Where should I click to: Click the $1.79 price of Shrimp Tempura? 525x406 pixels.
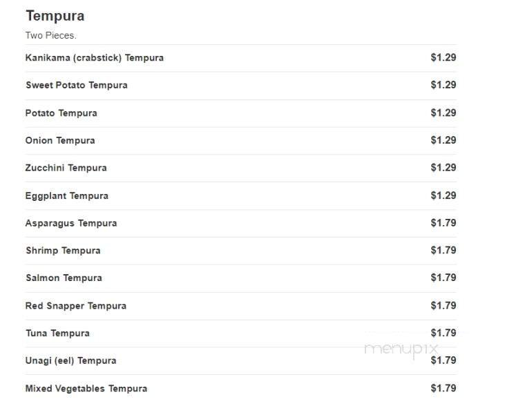443,251
